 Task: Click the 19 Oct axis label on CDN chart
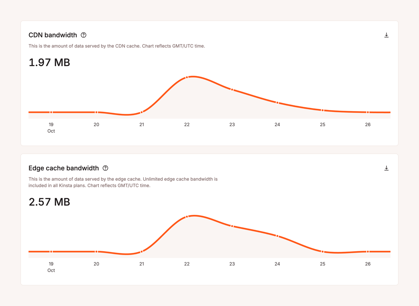(51, 127)
